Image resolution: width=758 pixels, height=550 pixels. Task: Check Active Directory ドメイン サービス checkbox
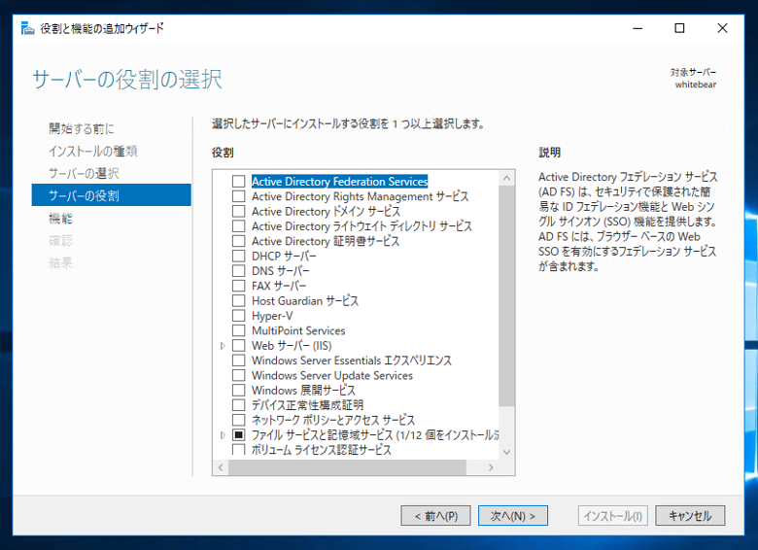point(238,211)
